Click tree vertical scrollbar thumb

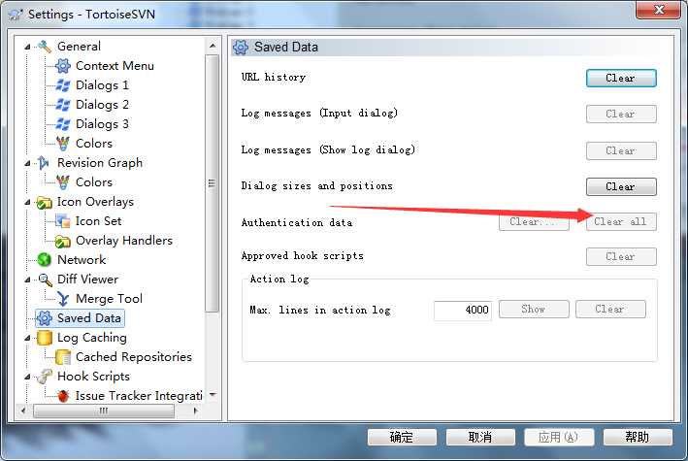pos(213,183)
